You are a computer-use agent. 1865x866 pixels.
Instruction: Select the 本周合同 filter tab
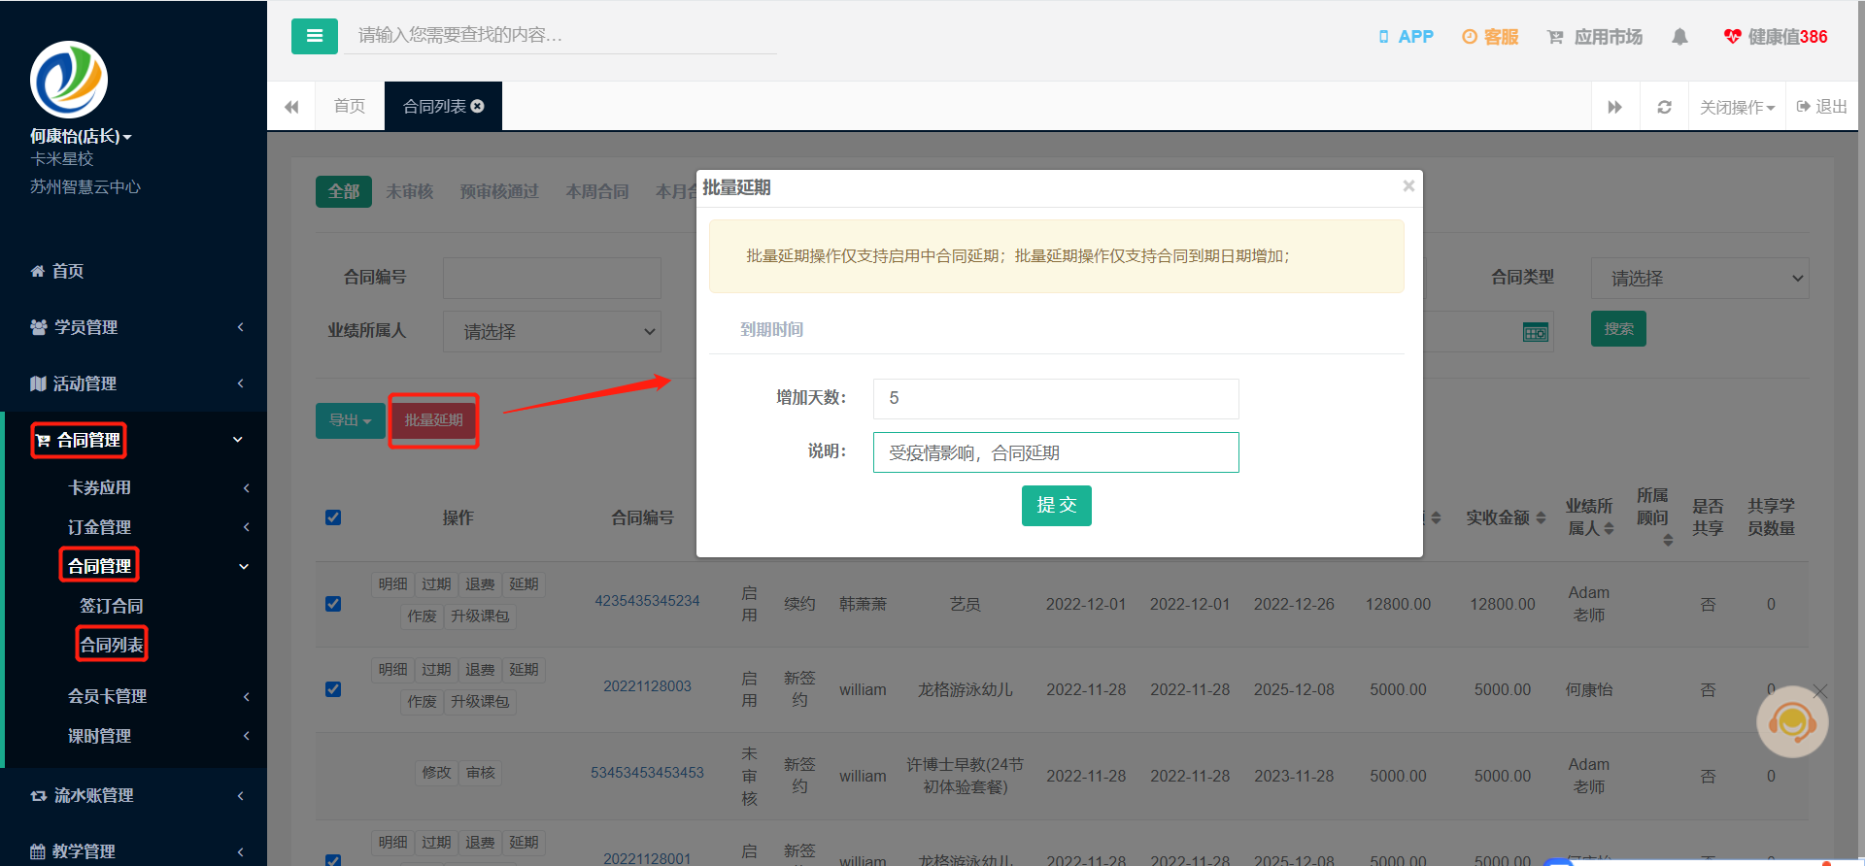click(x=597, y=191)
